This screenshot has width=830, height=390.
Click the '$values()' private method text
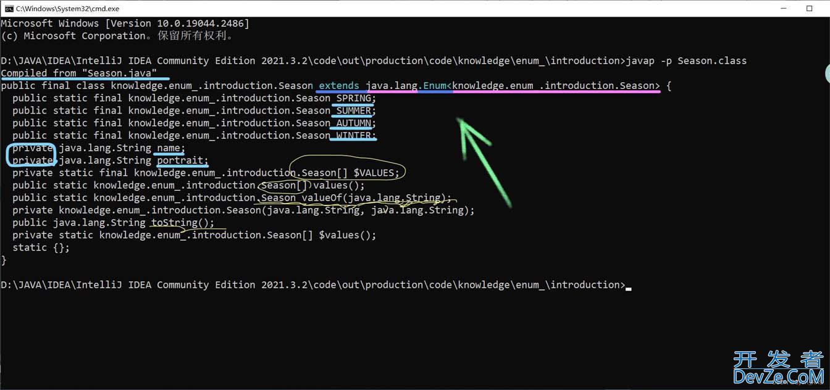click(345, 235)
